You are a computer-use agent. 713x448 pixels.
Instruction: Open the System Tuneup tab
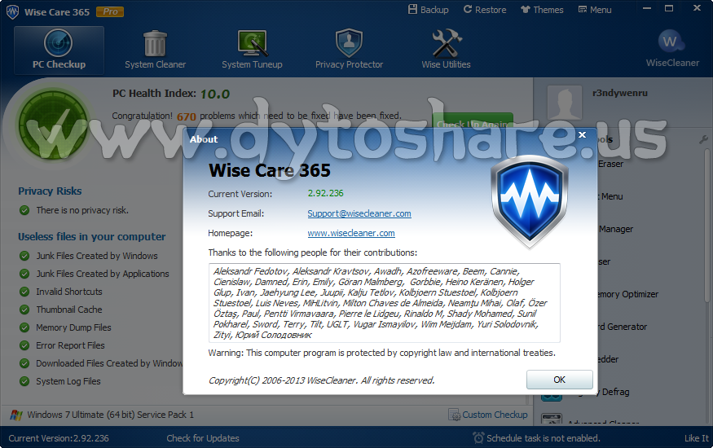pos(252,50)
